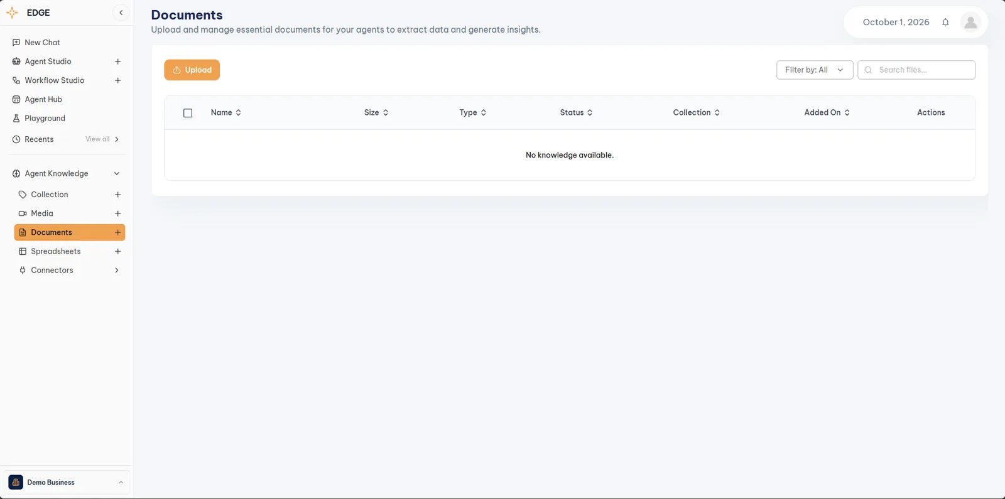Click the Documents page heading
The width and height of the screenshot is (1005, 499).
[187, 15]
